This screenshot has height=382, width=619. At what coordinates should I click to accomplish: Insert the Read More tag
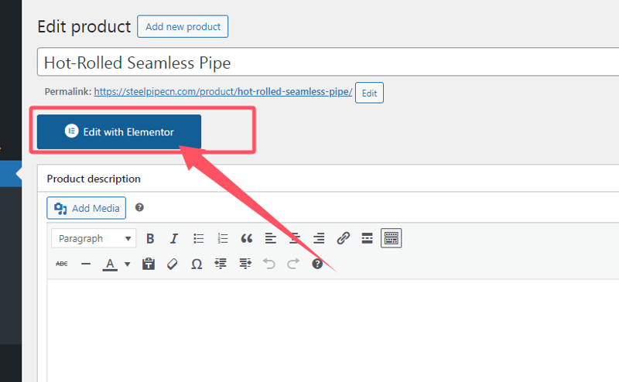(x=367, y=238)
